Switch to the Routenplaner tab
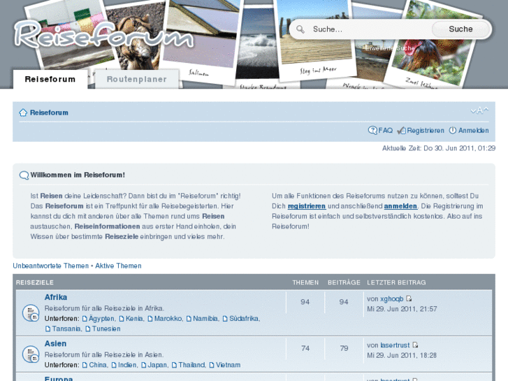508x381 pixels. coord(137,79)
